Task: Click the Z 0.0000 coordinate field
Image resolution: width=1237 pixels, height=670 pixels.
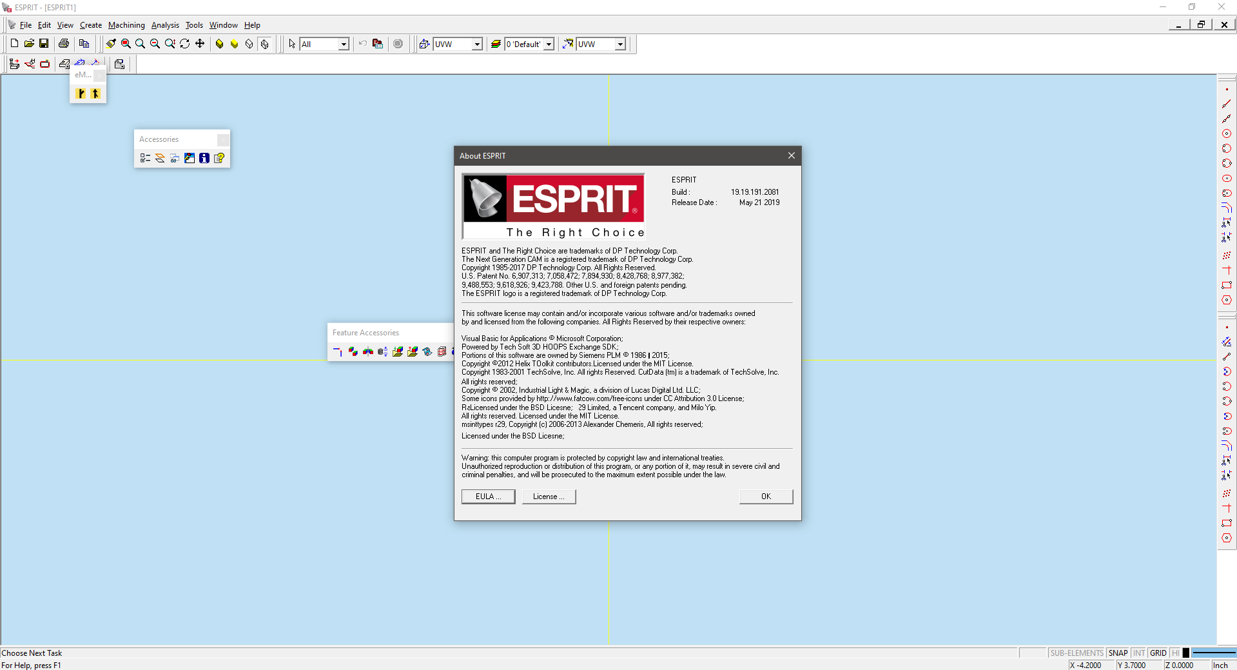Action: tap(1186, 665)
